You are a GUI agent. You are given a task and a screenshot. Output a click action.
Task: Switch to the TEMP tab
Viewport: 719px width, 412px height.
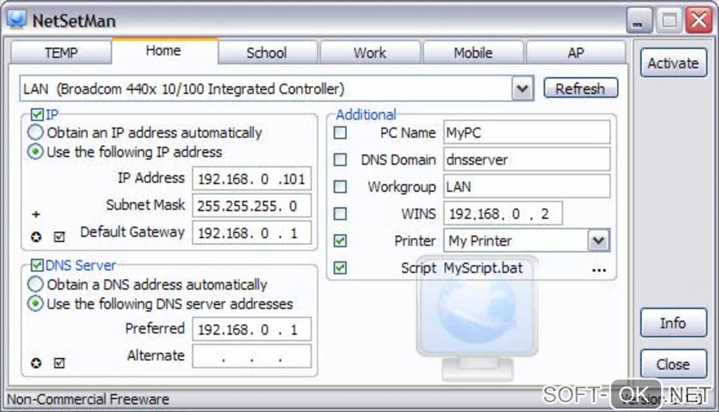(61, 53)
